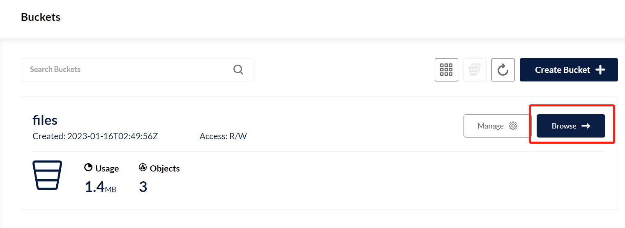Click the Access: R/W label
625x228 pixels.
coord(223,136)
